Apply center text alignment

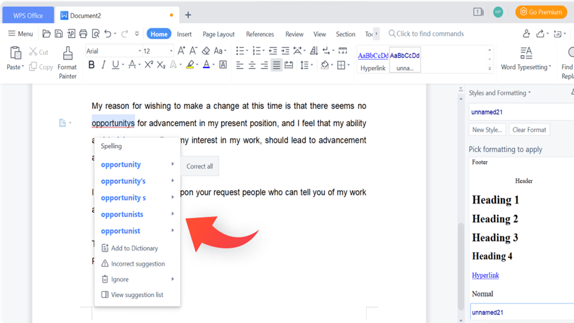pyautogui.click(x=252, y=65)
